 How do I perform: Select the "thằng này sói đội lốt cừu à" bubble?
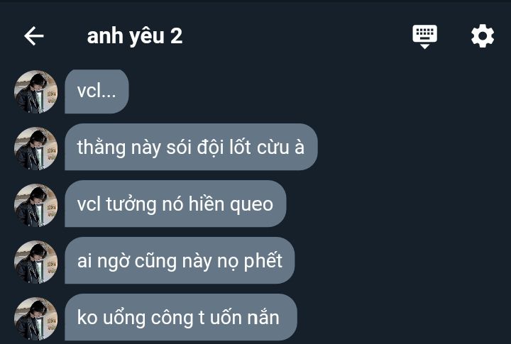pos(191,147)
